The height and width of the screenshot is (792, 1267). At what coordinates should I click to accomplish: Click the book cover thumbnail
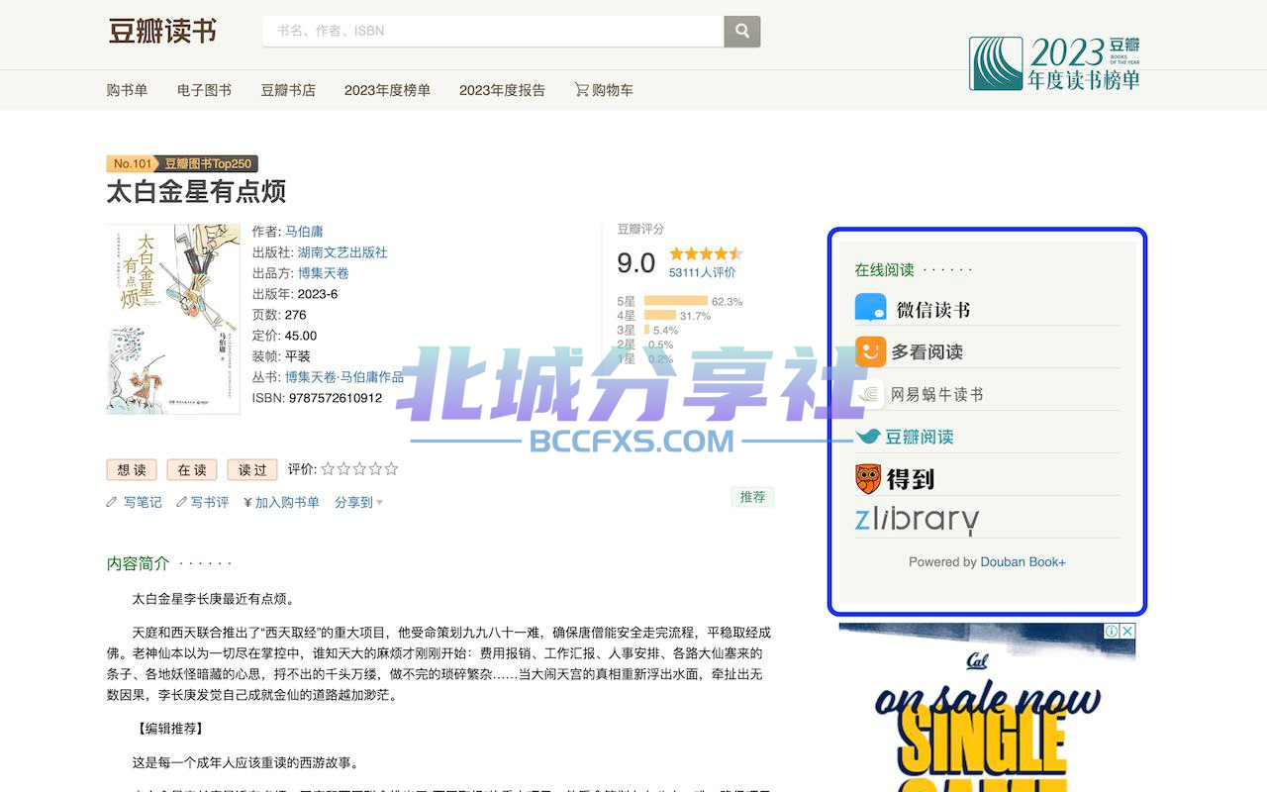tap(173, 319)
